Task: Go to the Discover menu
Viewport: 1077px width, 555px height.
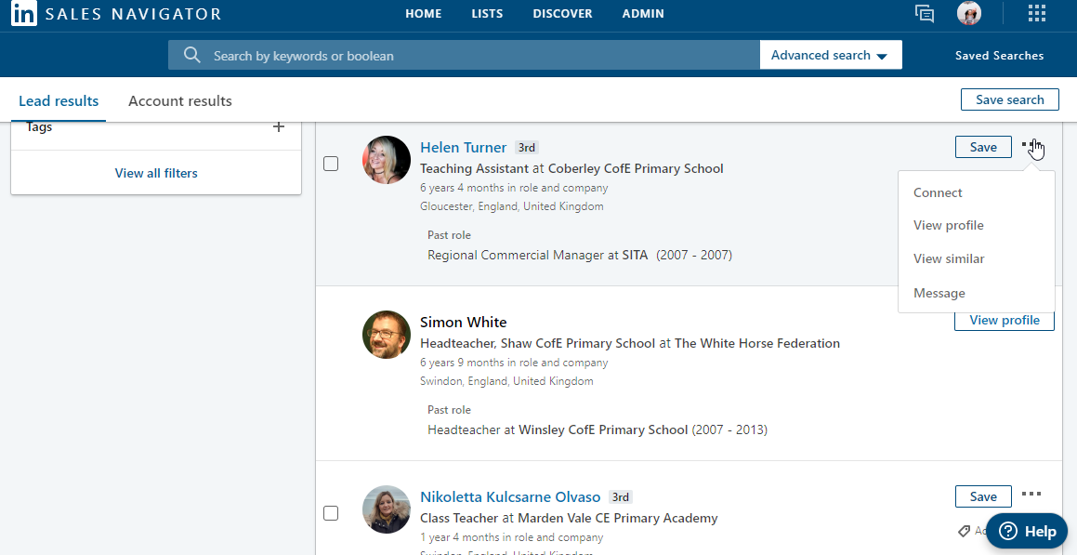Action: click(x=562, y=14)
